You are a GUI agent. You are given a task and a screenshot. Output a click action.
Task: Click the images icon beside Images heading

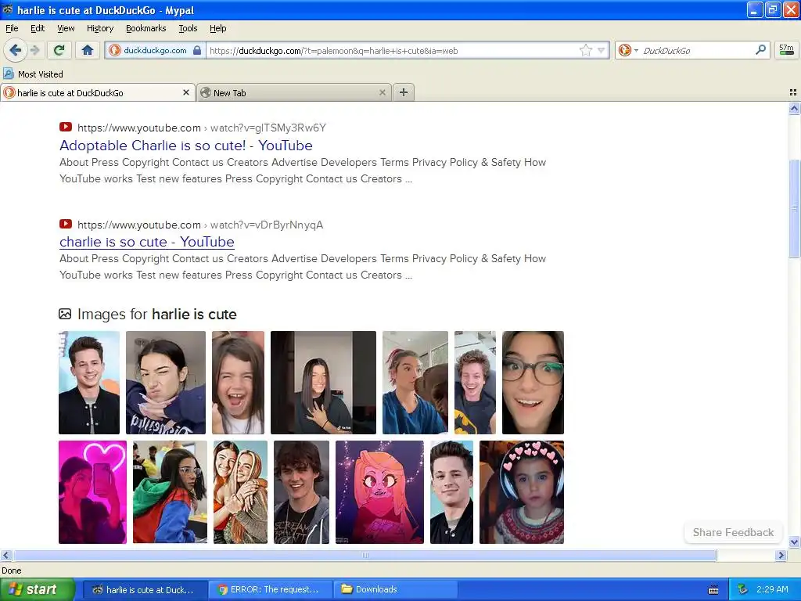pyautogui.click(x=65, y=314)
